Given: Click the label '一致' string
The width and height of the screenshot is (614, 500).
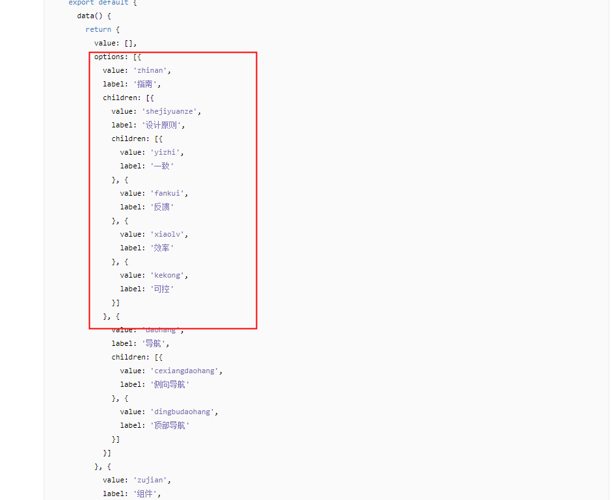Looking at the screenshot, I should coord(162,166).
